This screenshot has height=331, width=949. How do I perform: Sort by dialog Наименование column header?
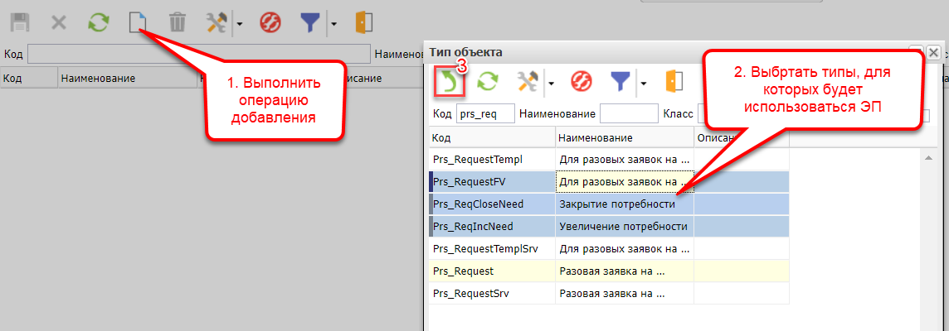[x=624, y=137]
